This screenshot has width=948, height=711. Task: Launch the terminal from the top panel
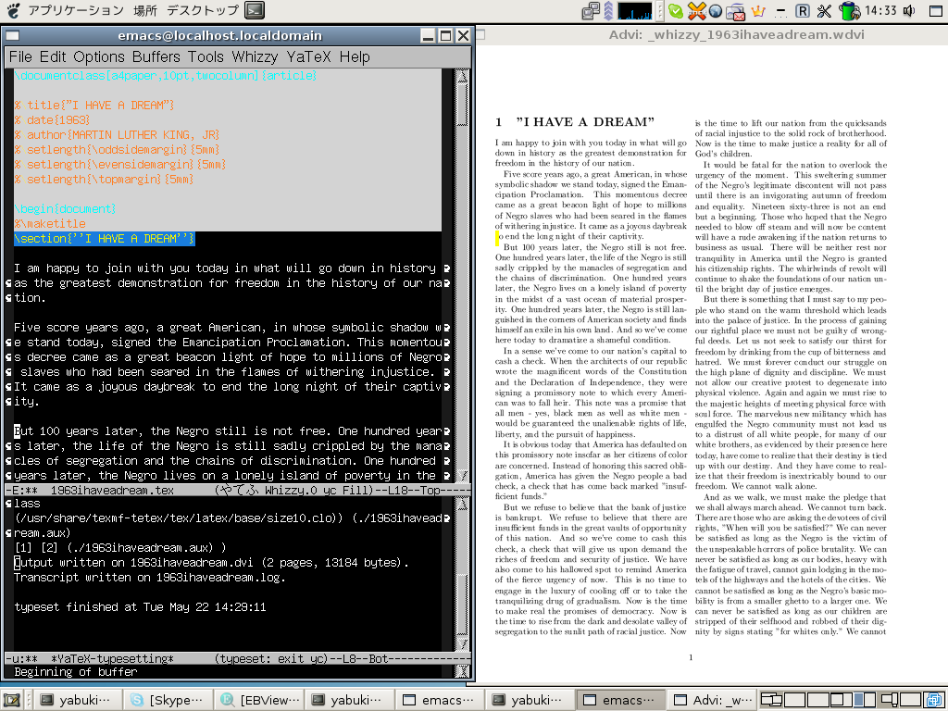pos(256,10)
